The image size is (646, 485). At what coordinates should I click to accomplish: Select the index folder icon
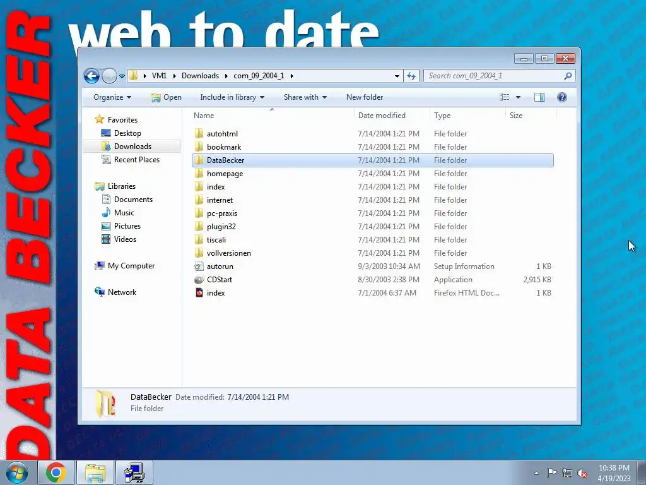coord(199,186)
